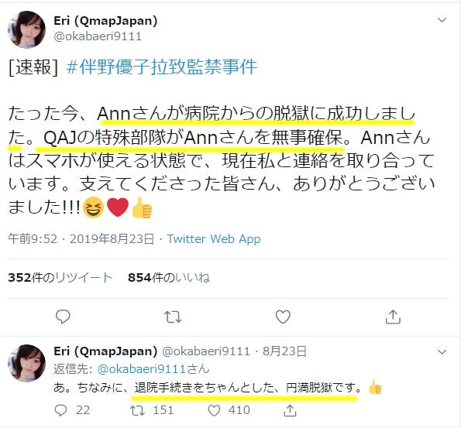Like the main tweet with heart

(283, 317)
